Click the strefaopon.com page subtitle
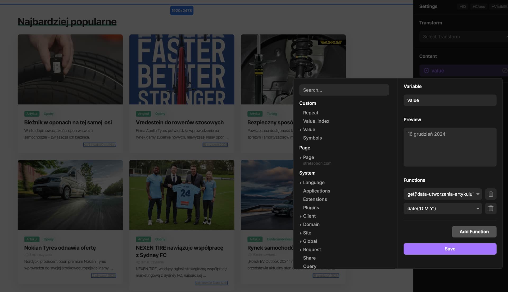Screen dimensions: 508x292 [x=317, y=163]
